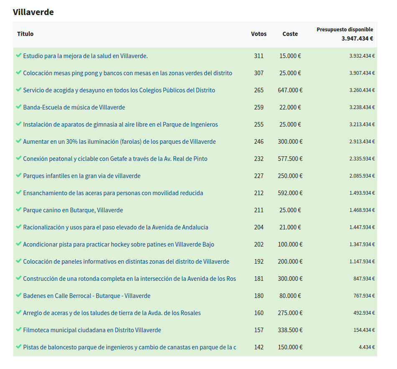Click check icon beside Parques infantiles row
The image size is (397, 369).
[18, 175]
